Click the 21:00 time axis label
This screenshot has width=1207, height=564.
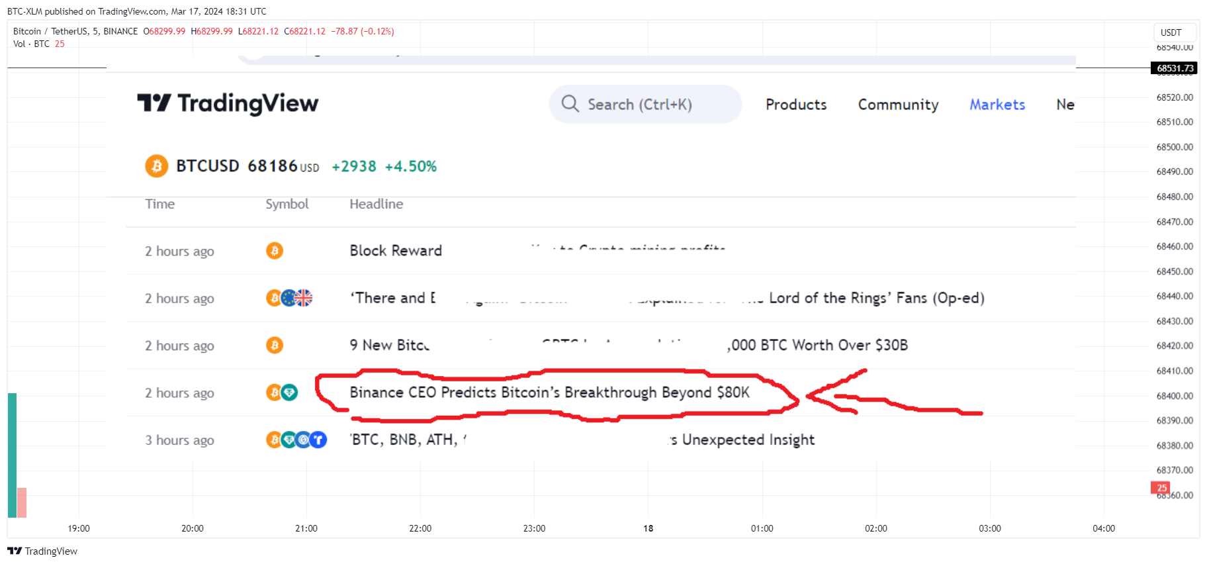tap(306, 528)
